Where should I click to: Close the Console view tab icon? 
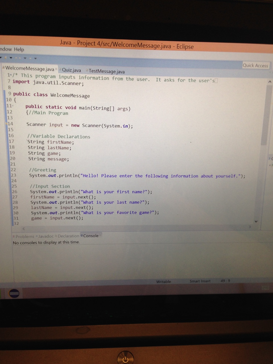100,235
